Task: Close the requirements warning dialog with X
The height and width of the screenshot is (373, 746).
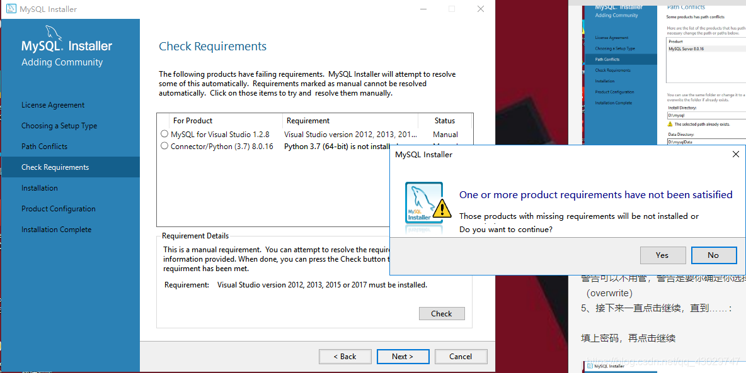Action: (735, 153)
